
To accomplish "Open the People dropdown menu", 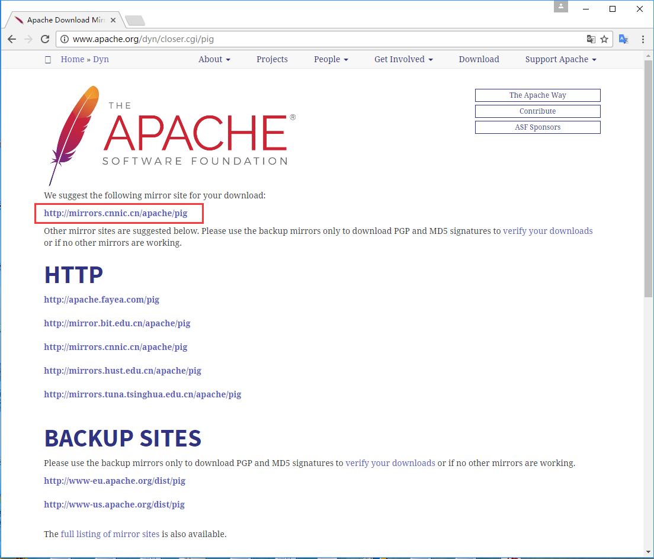I will (x=331, y=59).
